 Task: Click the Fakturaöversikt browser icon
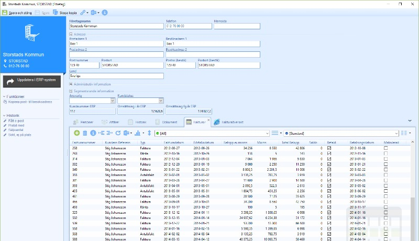[x=217, y=122]
